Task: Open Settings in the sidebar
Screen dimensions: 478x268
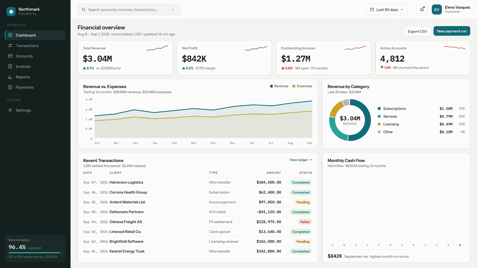Action: (35, 110)
